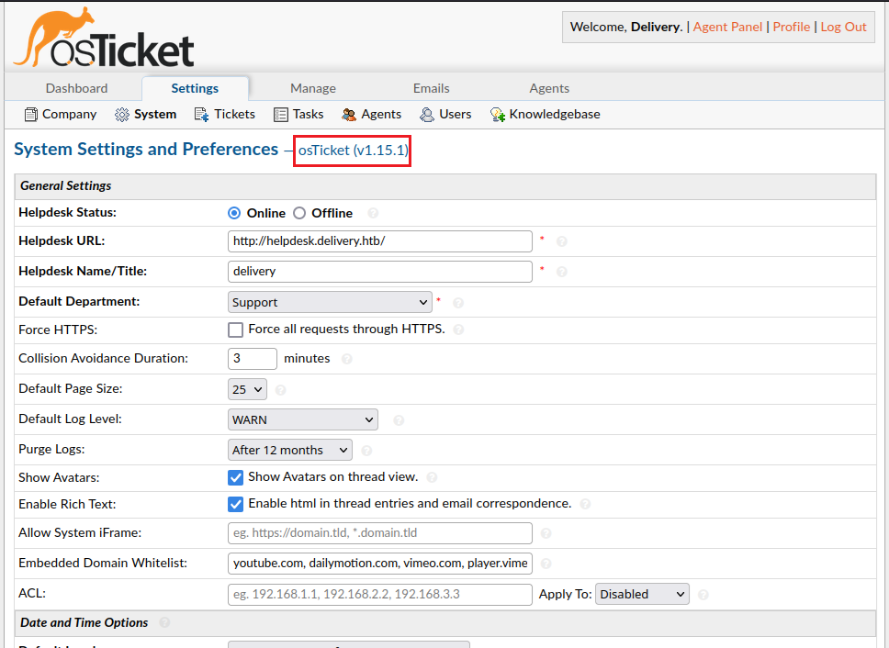Open the Company settings icon
The image size is (889, 648).
click(x=29, y=115)
